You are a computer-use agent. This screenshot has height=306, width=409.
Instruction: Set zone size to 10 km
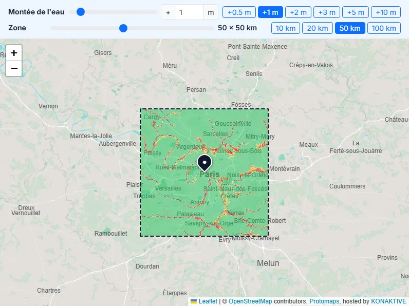tap(286, 28)
